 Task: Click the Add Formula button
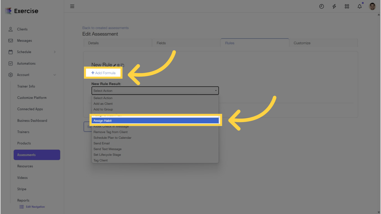click(x=103, y=72)
